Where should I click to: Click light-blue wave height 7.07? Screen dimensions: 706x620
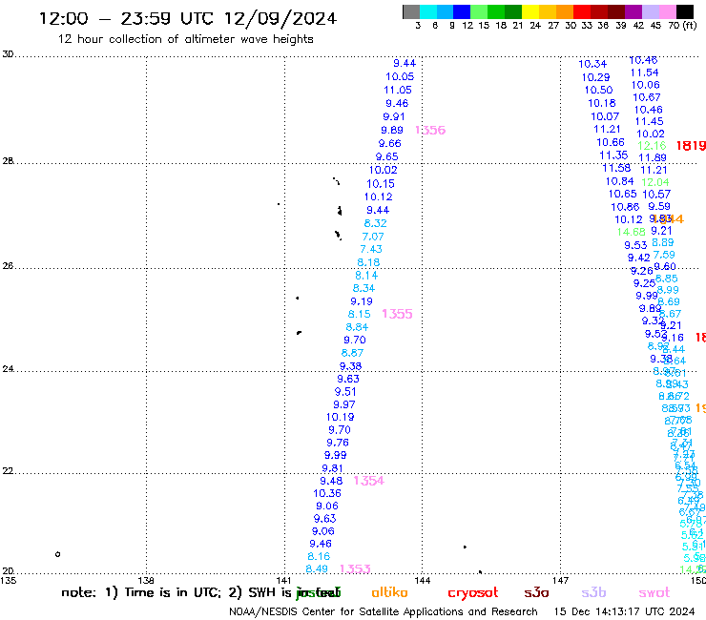click(373, 237)
